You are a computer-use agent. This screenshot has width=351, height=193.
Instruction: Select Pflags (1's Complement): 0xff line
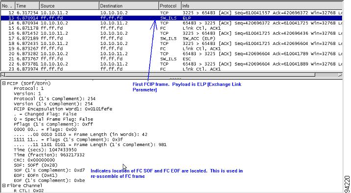coord(53,124)
